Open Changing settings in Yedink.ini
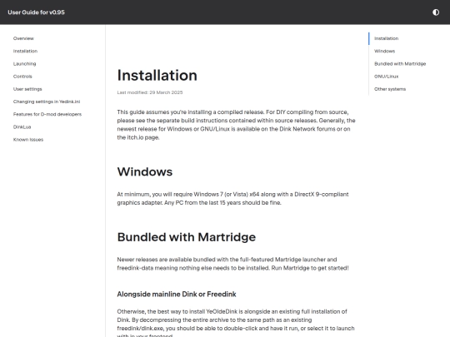The height and width of the screenshot is (337, 450). click(x=47, y=102)
